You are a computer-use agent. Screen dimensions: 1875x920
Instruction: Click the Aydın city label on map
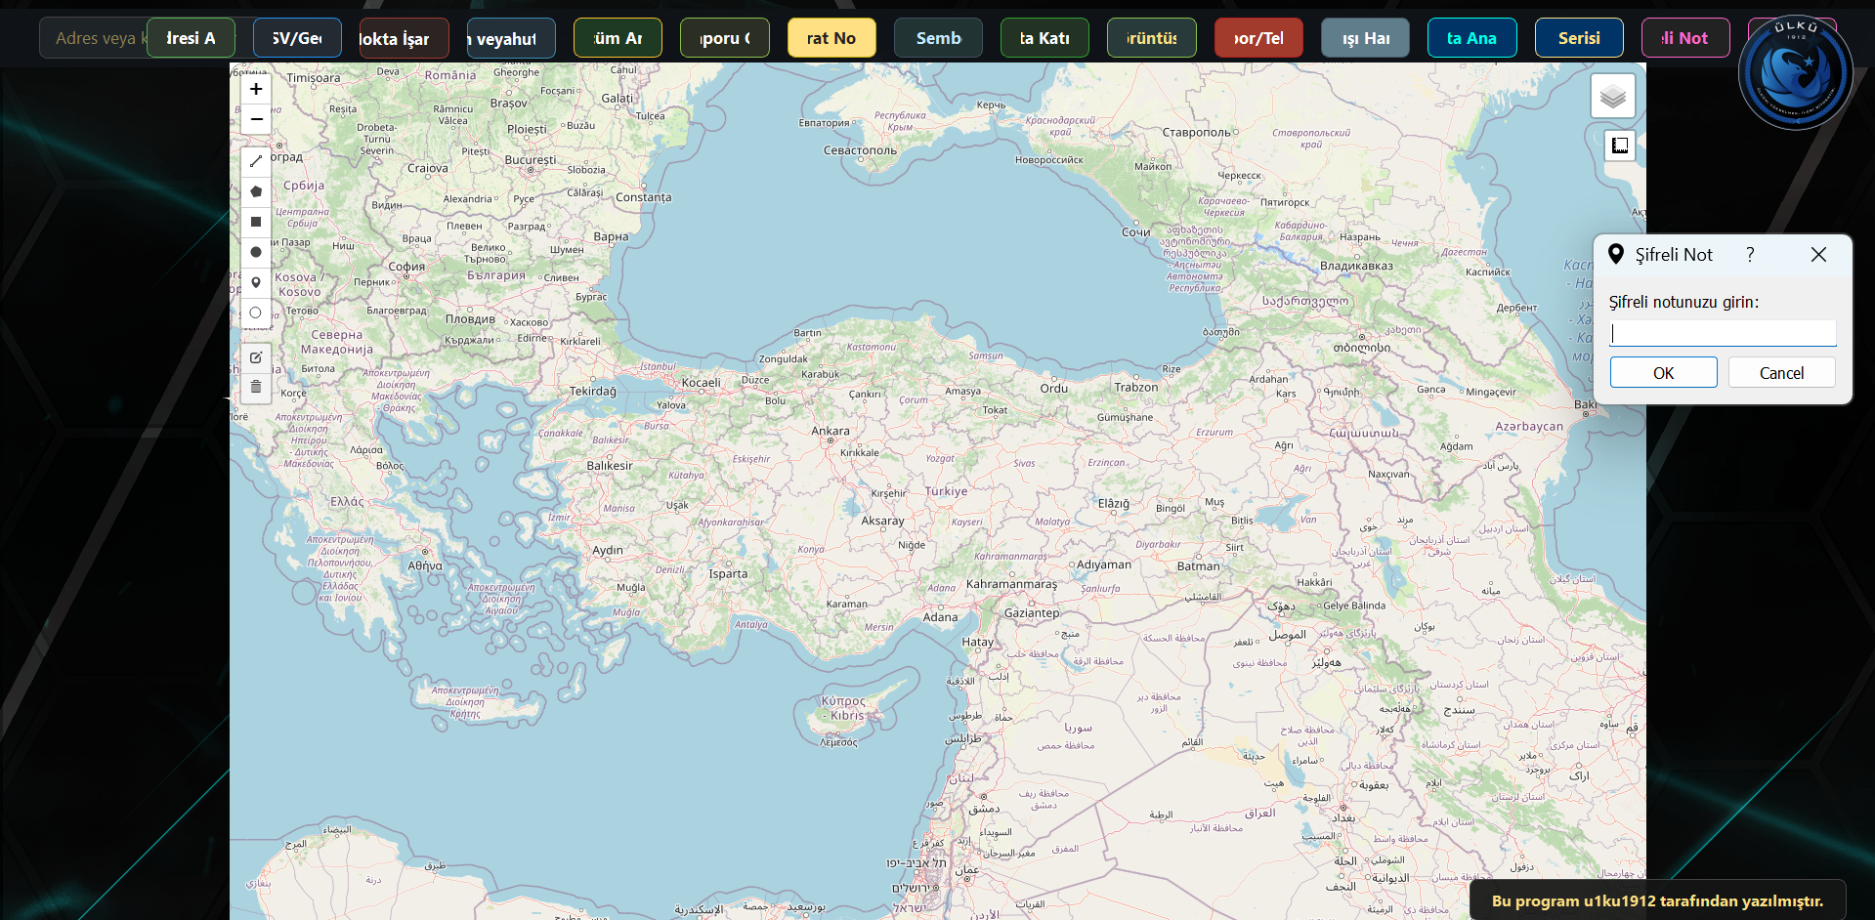(x=607, y=551)
